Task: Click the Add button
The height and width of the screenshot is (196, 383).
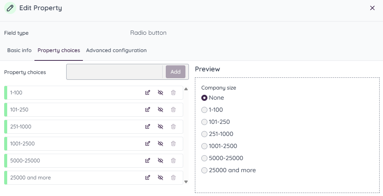Action: click(x=175, y=72)
